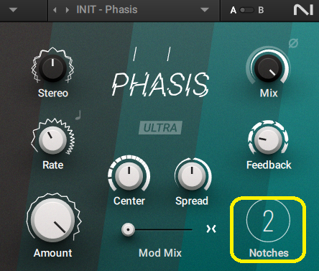319x271 pixels.
Task: Toggle the Mod Mix invert arrows icon
Action: click(x=211, y=229)
